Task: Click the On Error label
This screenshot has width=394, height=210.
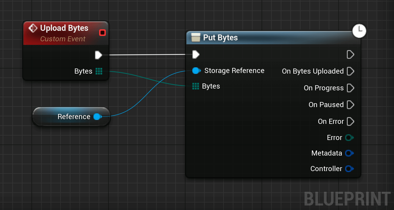Action: [x=331, y=121]
